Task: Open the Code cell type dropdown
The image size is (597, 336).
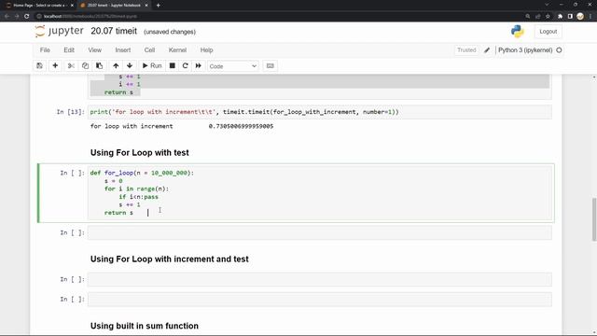Action: click(232, 66)
